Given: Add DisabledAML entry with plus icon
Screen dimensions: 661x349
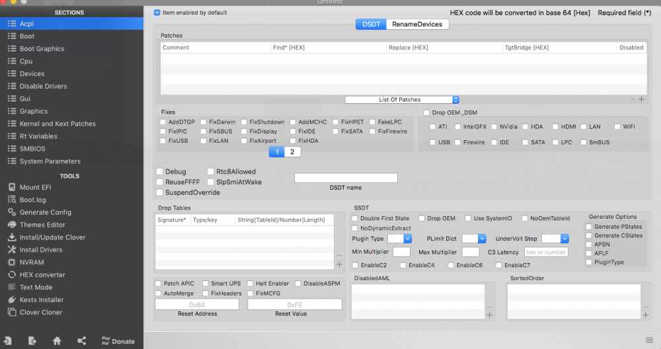Looking at the screenshot, I should pos(489,315).
